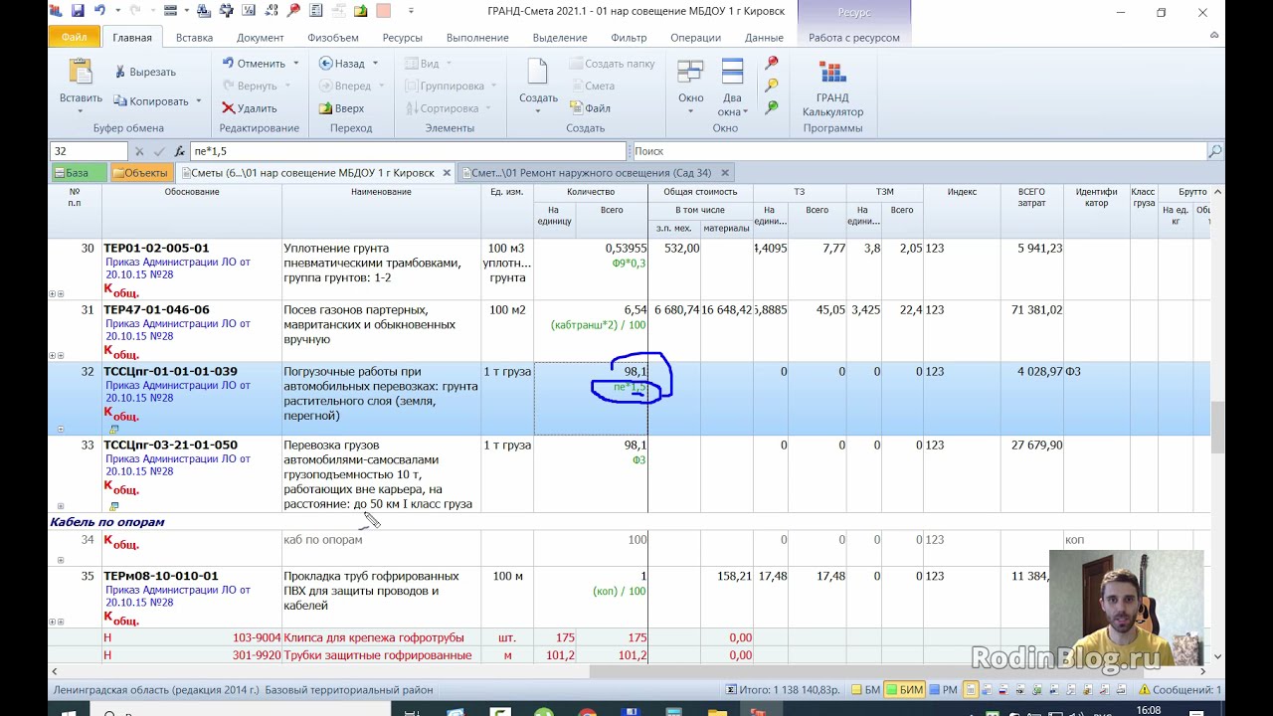The width and height of the screenshot is (1273, 716).
Task: Click Файл in the Создать group
Action: coord(590,108)
